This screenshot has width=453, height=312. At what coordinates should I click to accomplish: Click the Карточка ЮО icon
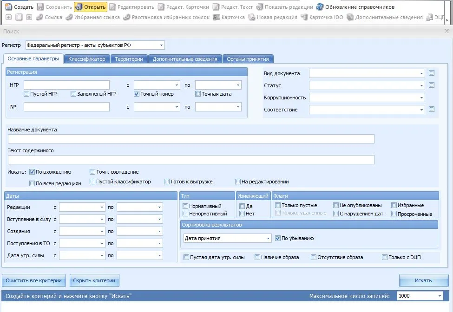(304, 17)
